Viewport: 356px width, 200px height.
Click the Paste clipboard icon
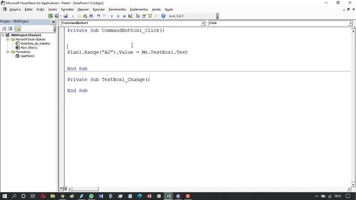tap(85, 16)
